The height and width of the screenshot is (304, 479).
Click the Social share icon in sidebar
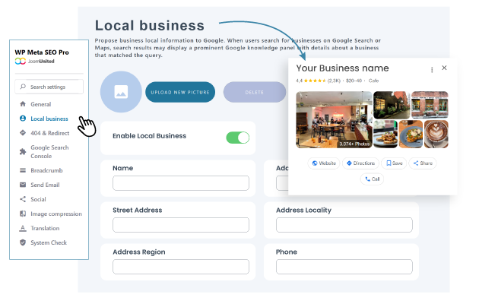[23, 199]
